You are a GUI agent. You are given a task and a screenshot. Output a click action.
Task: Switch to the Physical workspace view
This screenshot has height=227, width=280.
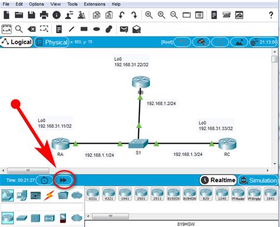coord(52,42)
